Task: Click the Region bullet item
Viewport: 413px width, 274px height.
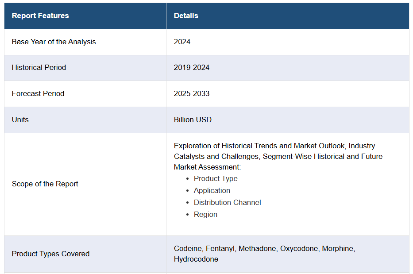Action: point(205,214)
